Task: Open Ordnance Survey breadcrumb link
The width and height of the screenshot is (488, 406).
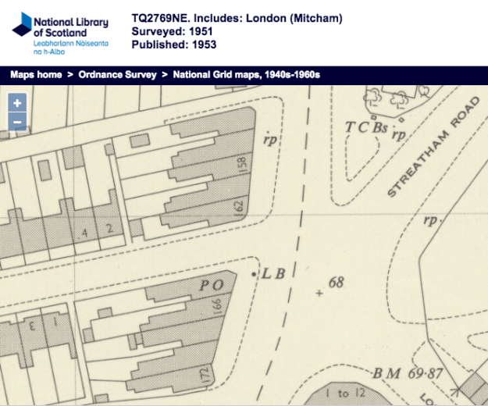Action: click(117, 75)
